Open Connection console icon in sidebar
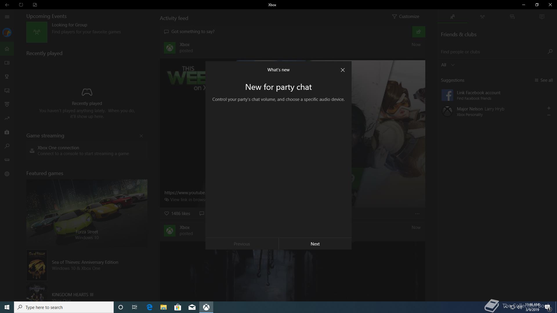Screen dimensions: 557x313 [x=7, y=160]
